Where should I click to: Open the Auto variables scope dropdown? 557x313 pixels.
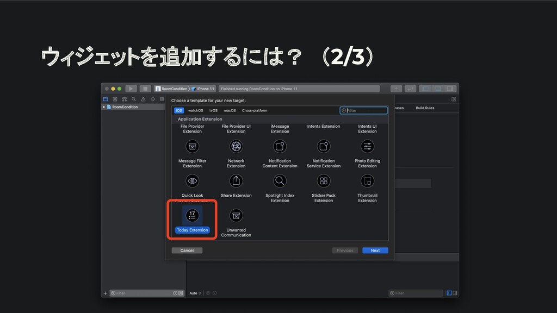point(195,293)
